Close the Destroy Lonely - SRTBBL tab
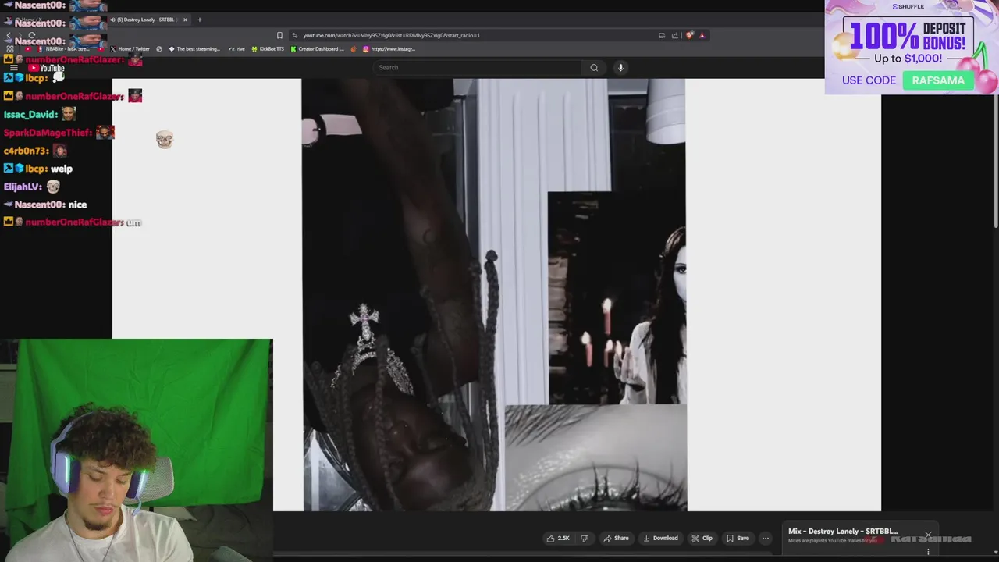The height and width of the screenshot is (562, 999). point(185,20)
